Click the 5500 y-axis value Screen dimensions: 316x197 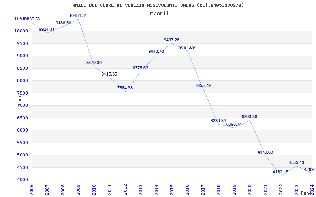click(23, 143)
